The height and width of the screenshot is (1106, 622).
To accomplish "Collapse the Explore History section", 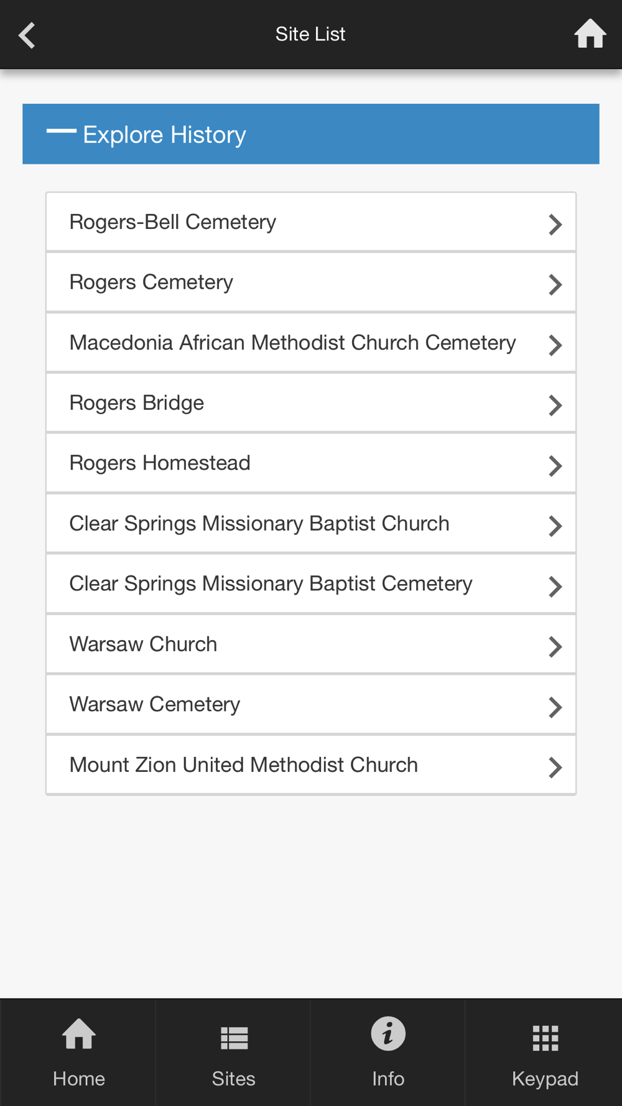I will tap(311, 134).
